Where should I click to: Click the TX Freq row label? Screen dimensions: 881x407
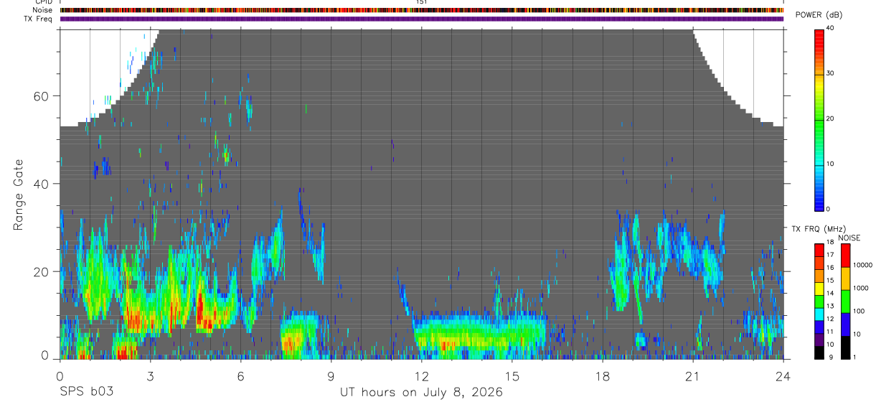(39, 19)
